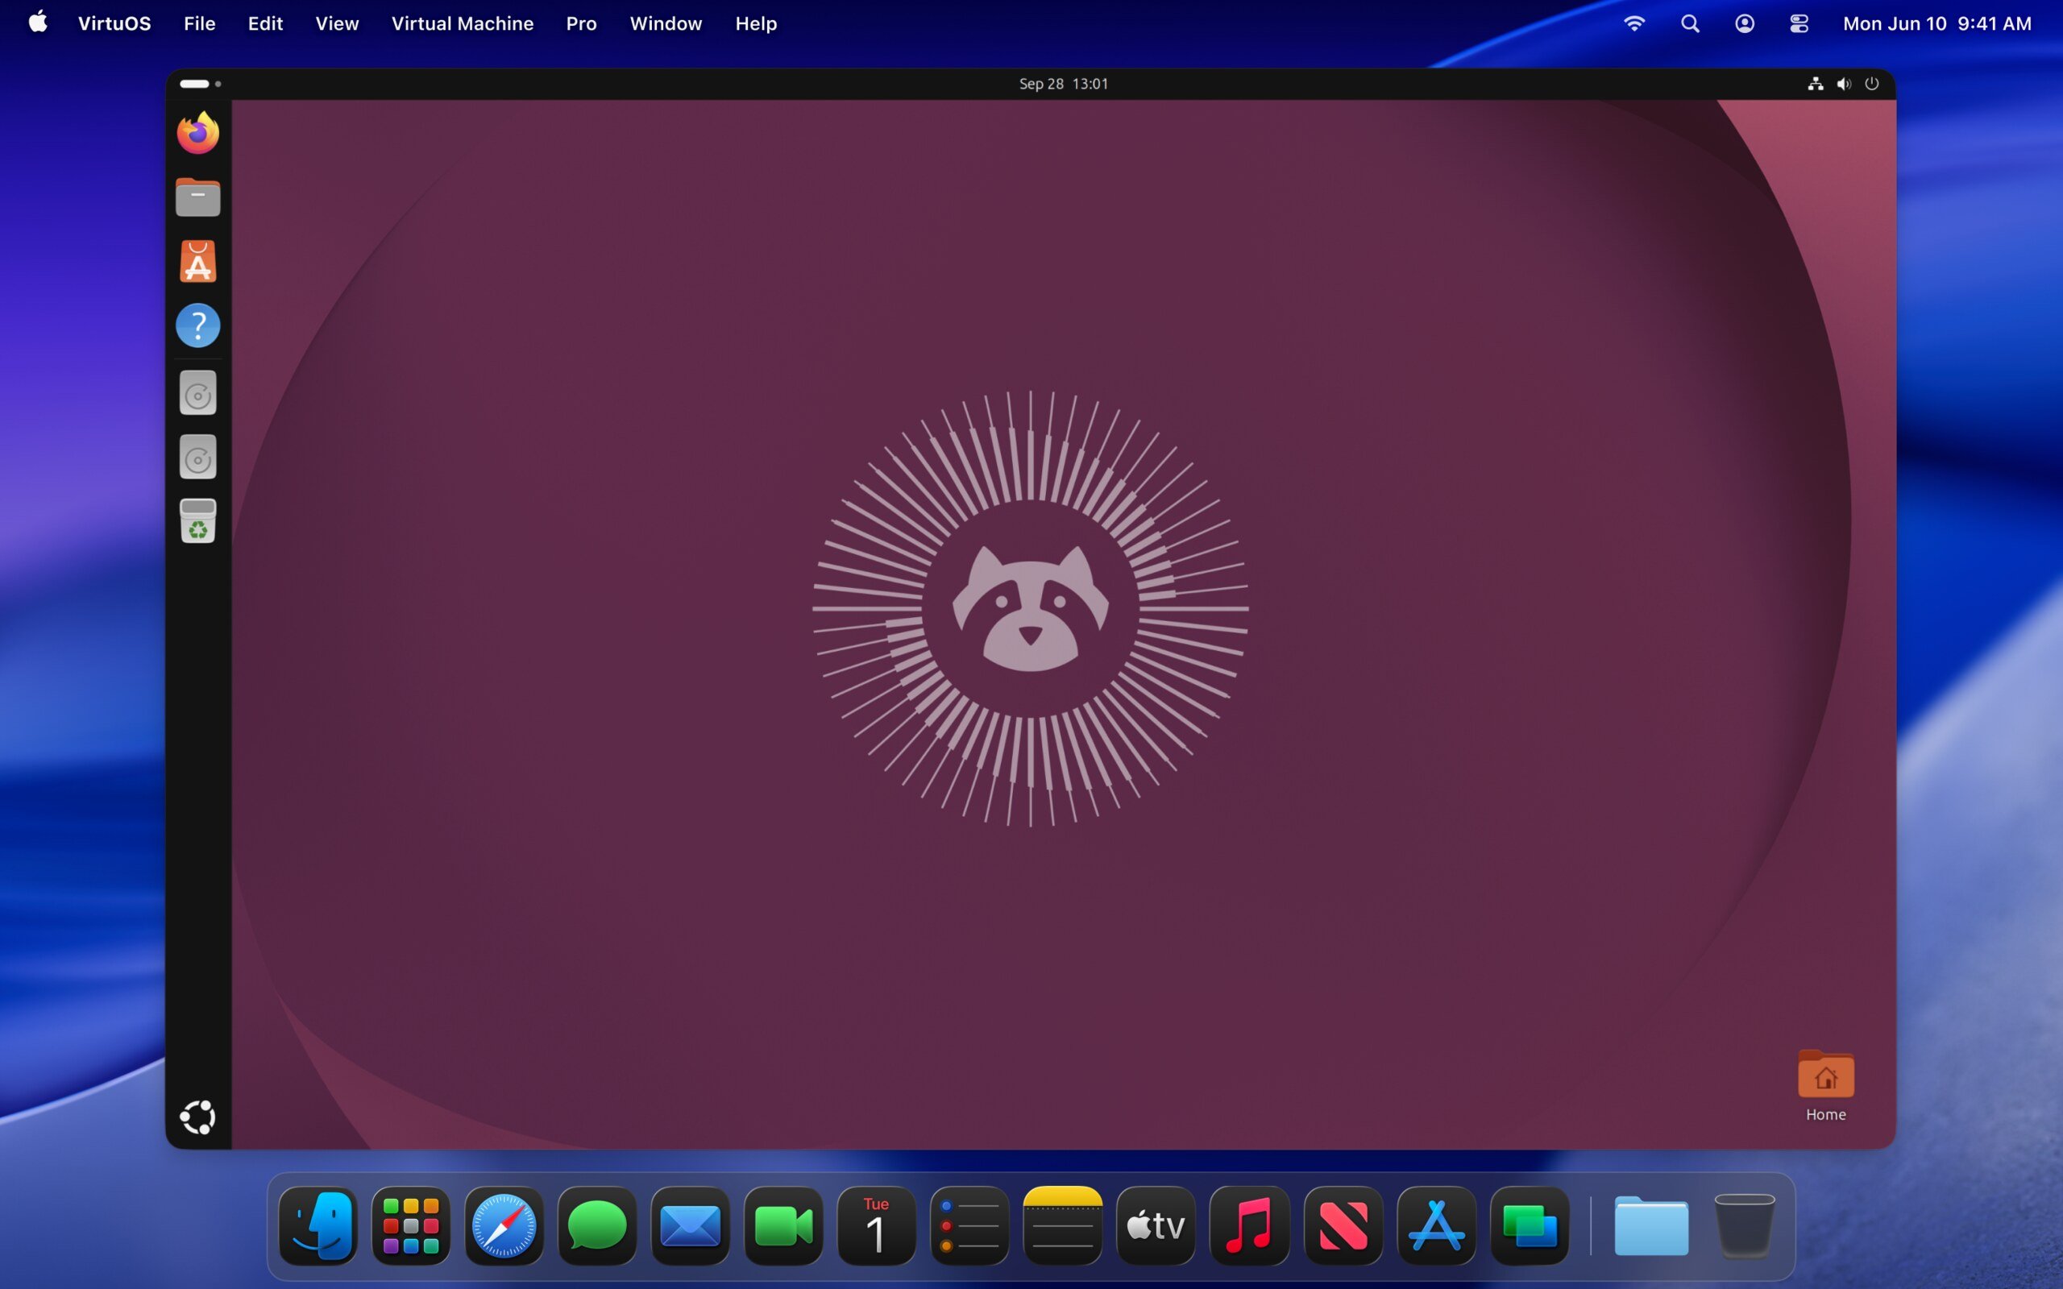Open Mail in the Dock
The height and width of the screenshot is (1289, 2063).
point(691,1226)
